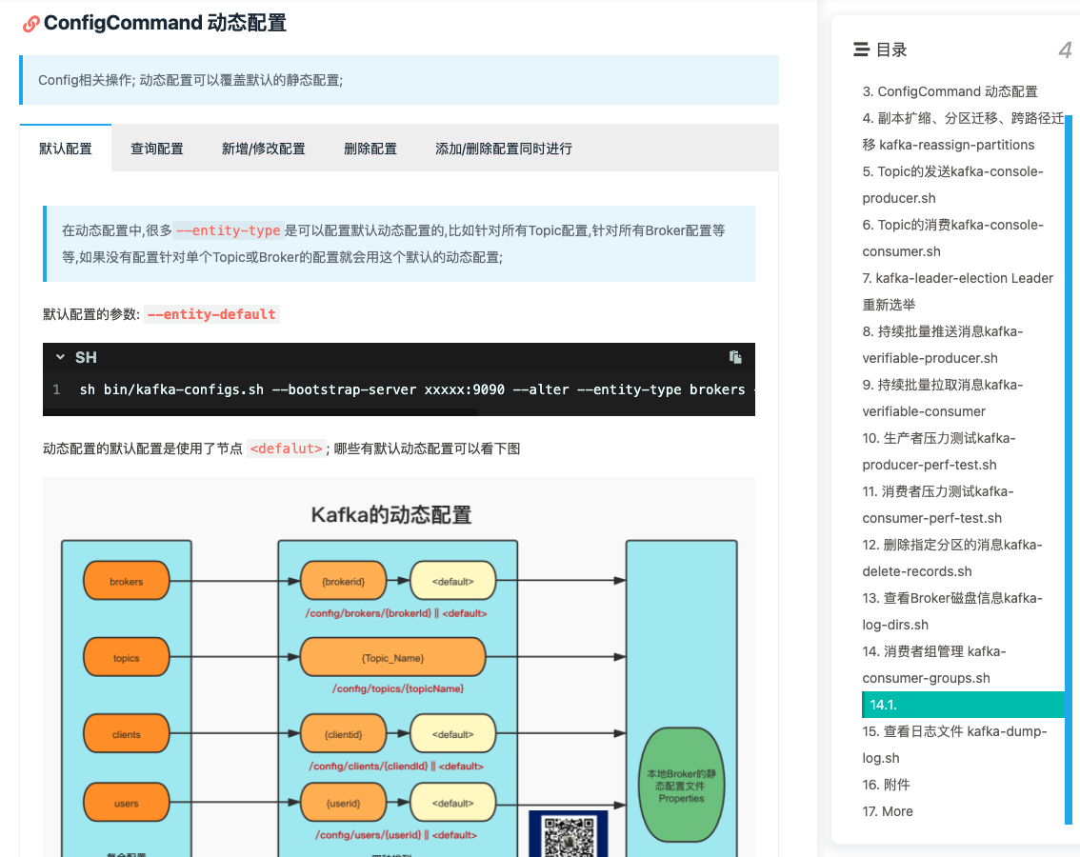Click the Config相关操作 blue note text
Viewport: 1080px width, 857px height.
(x=190, y=80)
